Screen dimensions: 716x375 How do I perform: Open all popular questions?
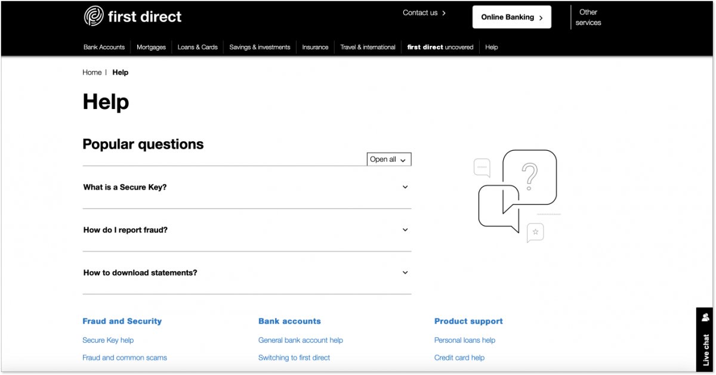(x=388, y=160)
